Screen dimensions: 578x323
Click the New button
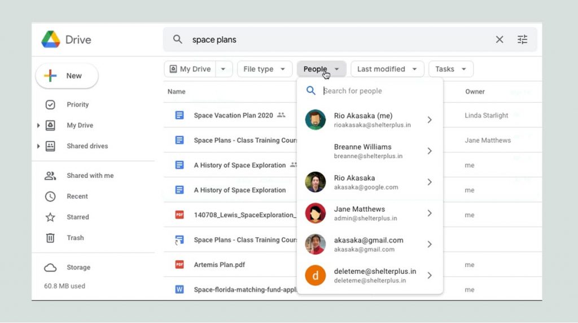pos(67,76)
